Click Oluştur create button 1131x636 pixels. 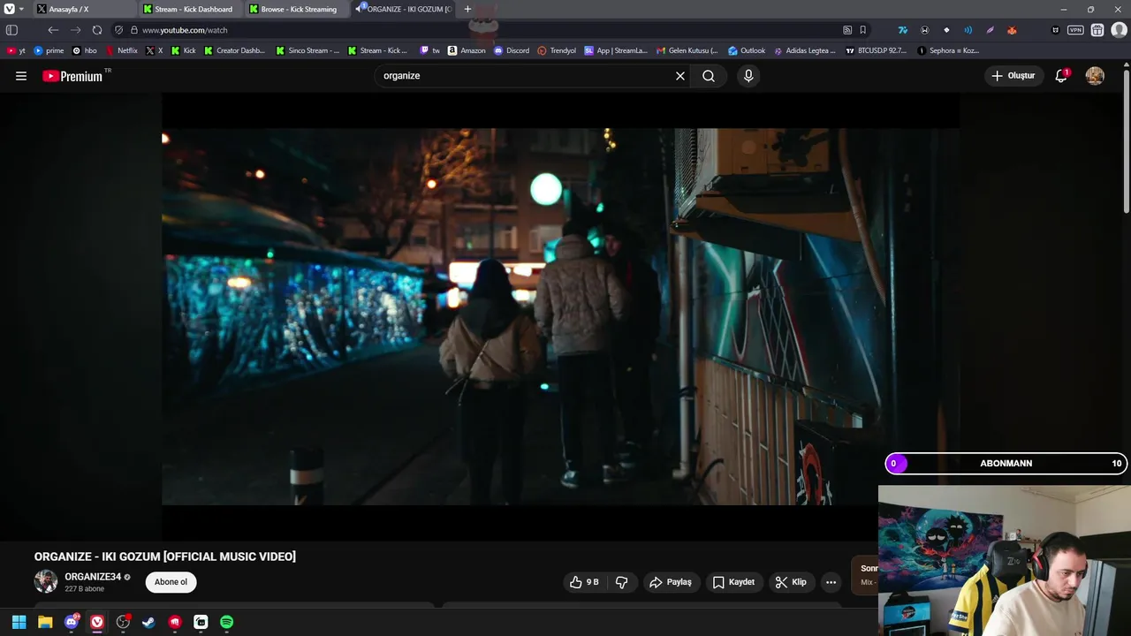click(1013, 76)
